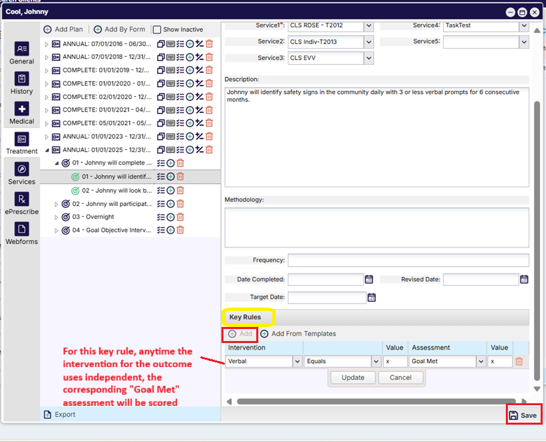Open checklist icon for COMPLETE 01/01/2019 plan

click(180, 70)
